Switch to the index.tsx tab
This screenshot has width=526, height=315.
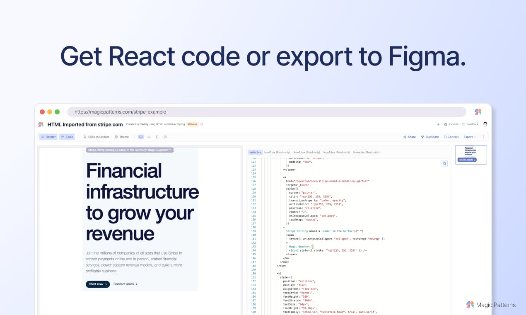click(x=255, y=152)
